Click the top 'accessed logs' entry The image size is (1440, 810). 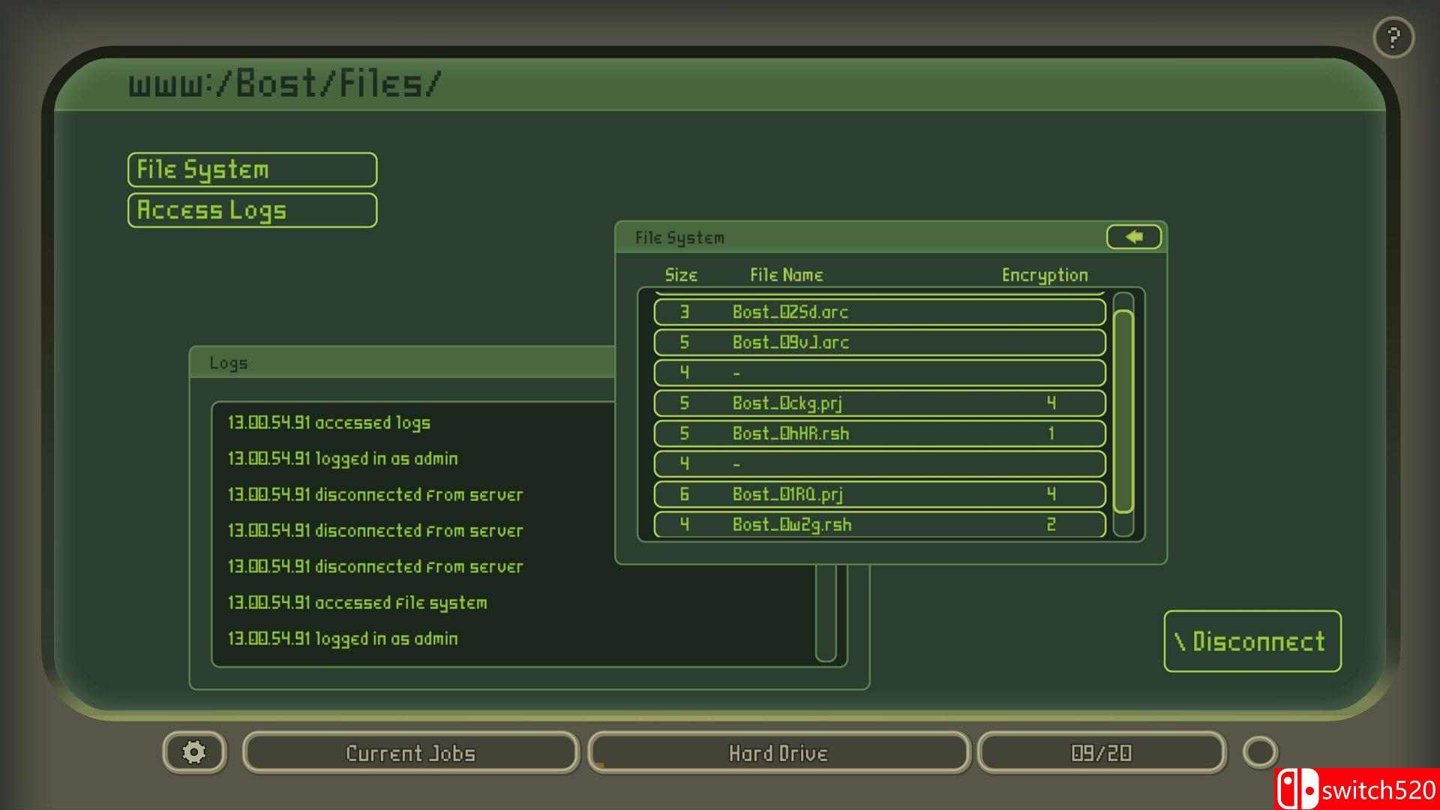[x=329, y=423]
